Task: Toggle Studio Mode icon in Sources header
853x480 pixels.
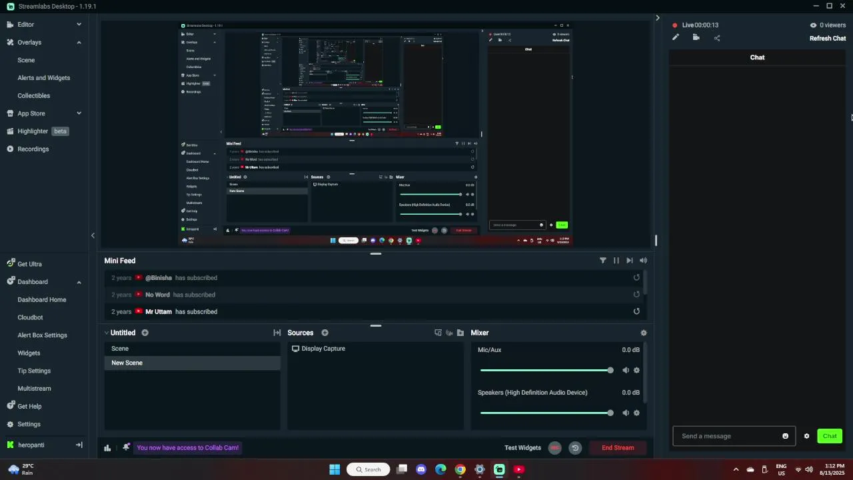Action: pos(438,333)
